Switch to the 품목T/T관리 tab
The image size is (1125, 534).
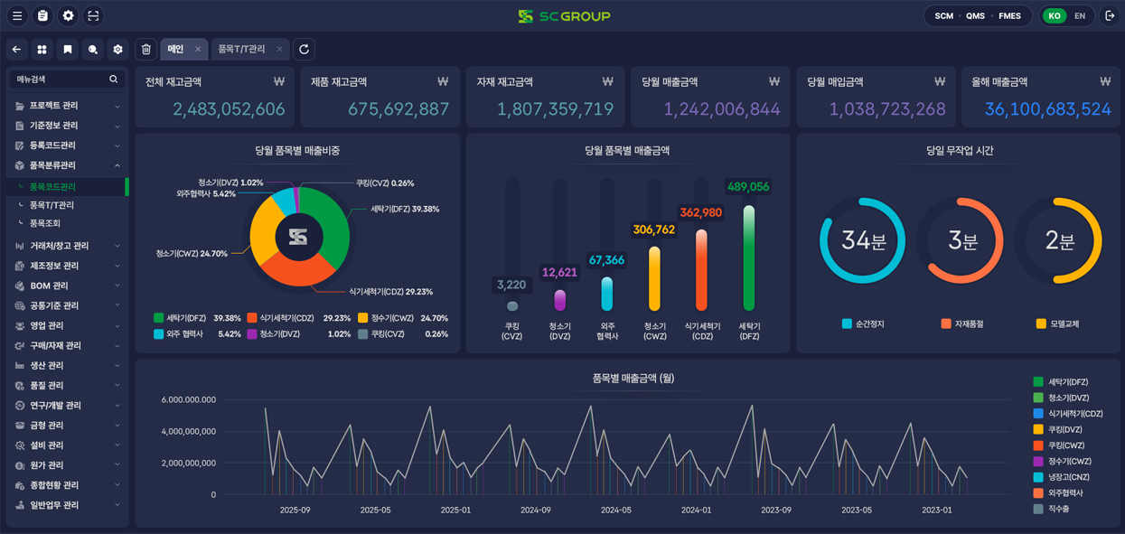pos(241,50)
